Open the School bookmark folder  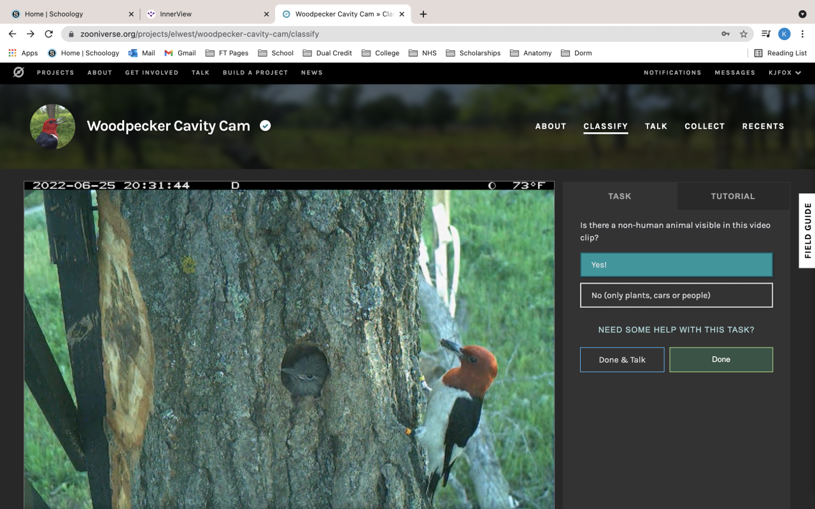(x=276, y=53)
